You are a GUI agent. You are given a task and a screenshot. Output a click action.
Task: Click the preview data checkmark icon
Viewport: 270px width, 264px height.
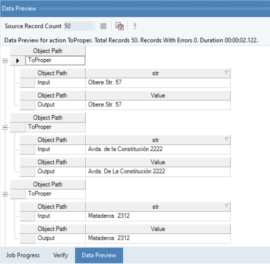[119, 26]
